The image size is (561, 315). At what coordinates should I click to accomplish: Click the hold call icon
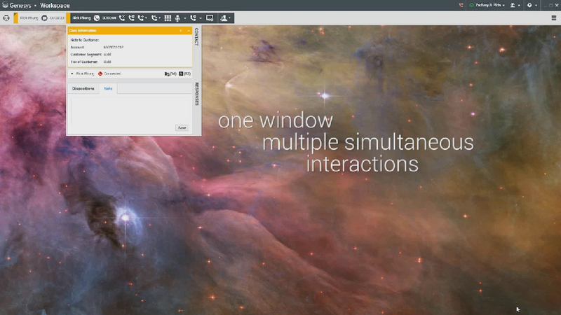click(131, 18)
